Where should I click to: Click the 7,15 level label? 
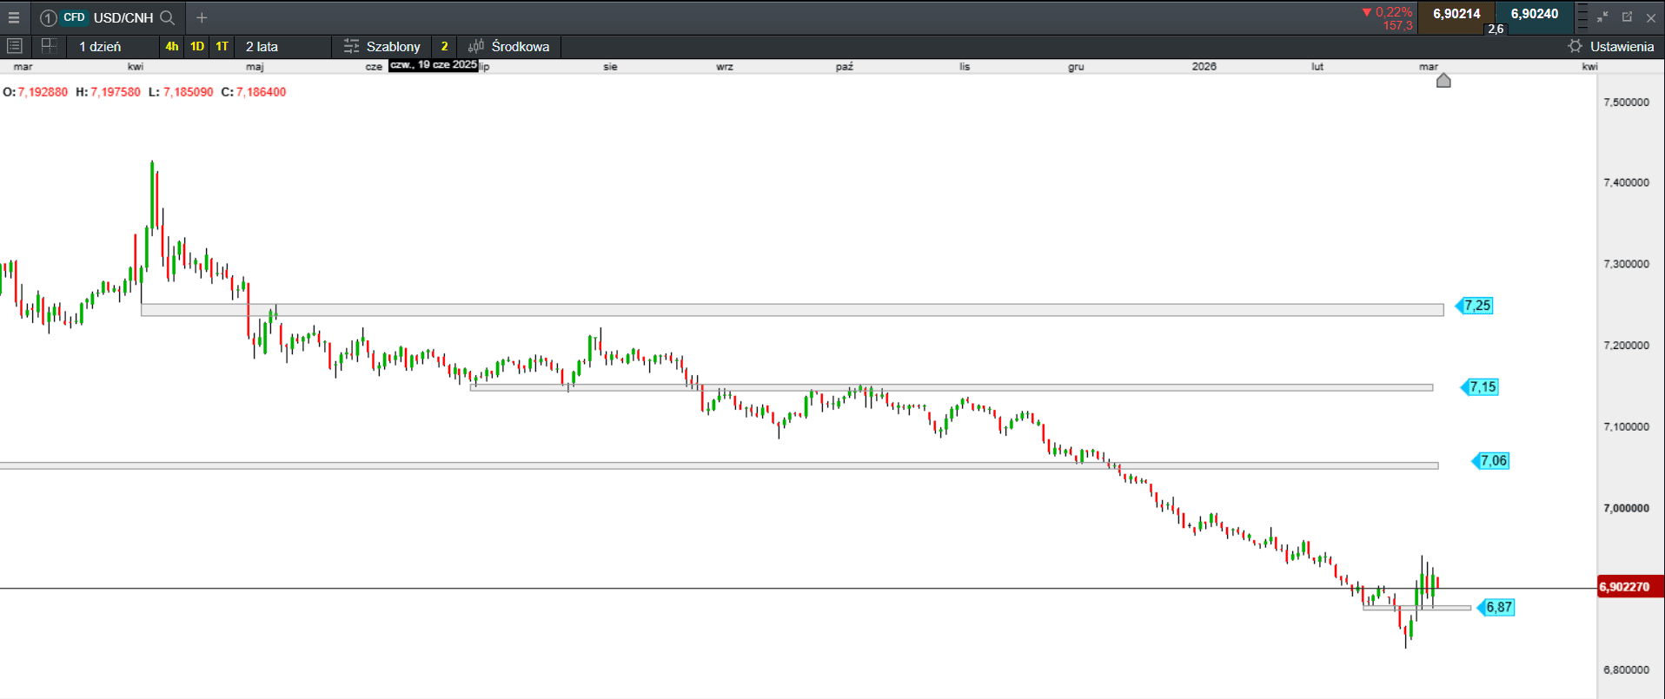point(1481,387)
